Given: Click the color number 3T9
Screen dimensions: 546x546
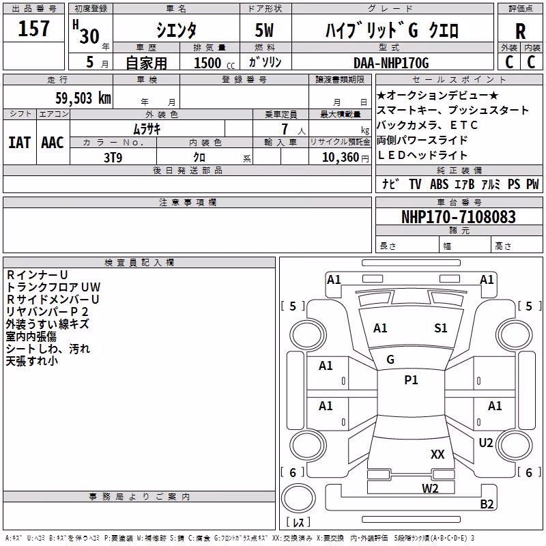Looking at the screenshot, I should 113,158.
